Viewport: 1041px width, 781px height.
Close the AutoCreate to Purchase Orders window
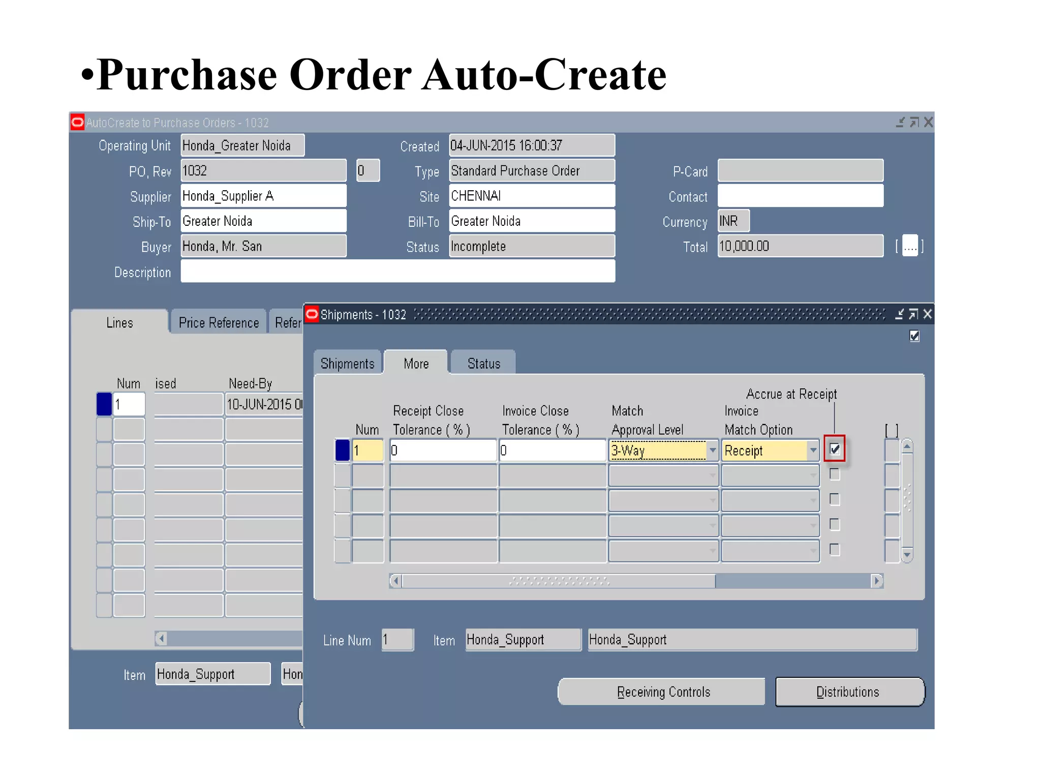coord(928,122)
